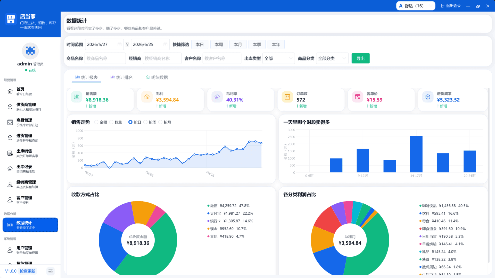
Task: Click the main content vertical scrollbar
Action: [x=489, y=175]
